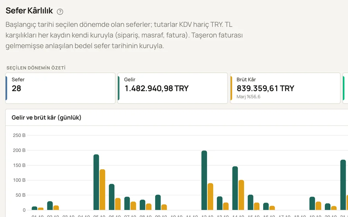The image size is (348, 217).
Task: Click the 'Marj %56,6' text
Action: [x=248, y=97]
